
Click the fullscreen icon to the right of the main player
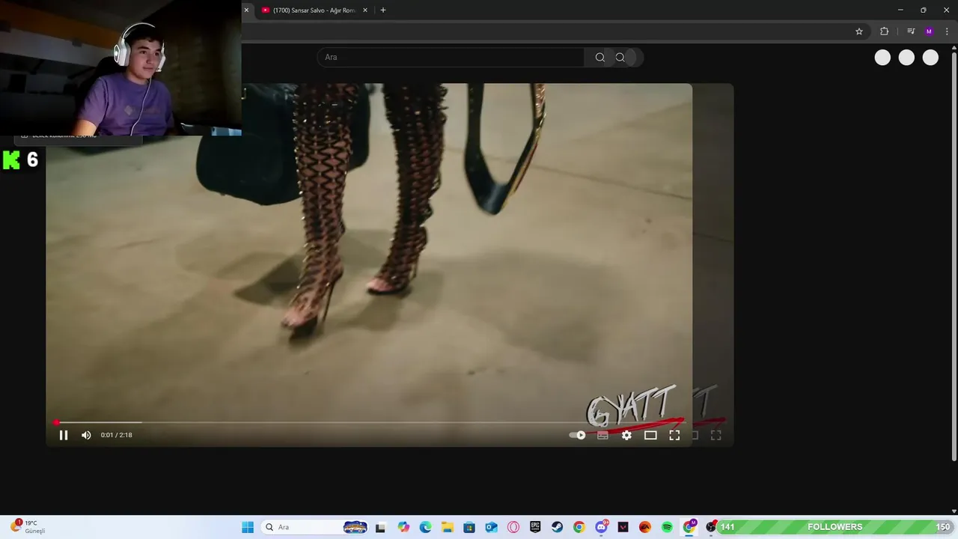click(716, 435)
